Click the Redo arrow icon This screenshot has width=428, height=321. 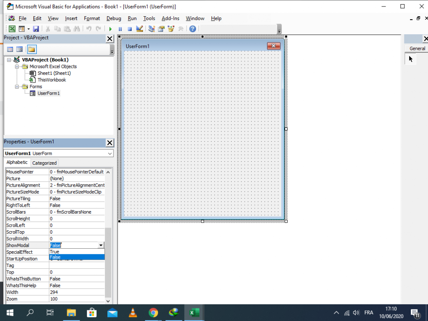(x=98, y=29)
